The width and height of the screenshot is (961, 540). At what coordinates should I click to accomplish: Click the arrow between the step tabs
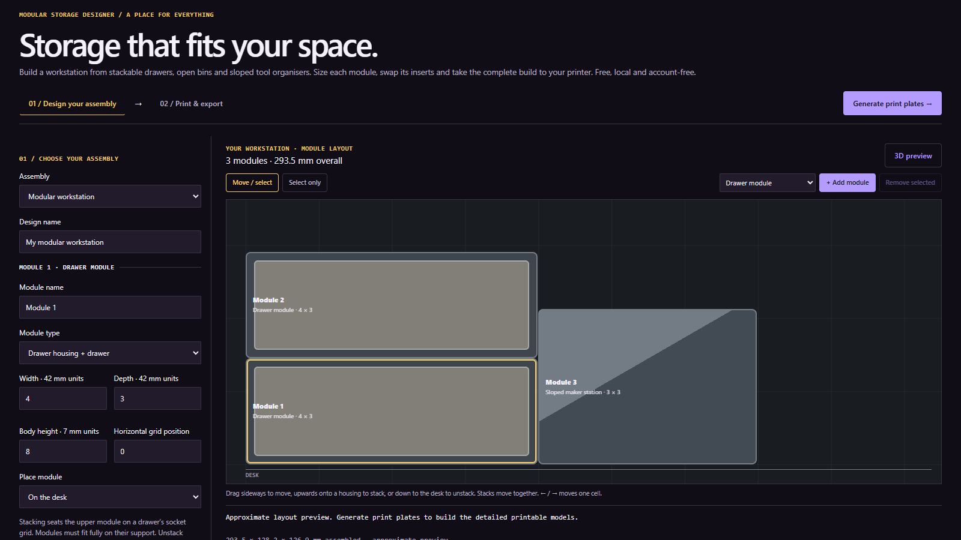coord(138,104)
